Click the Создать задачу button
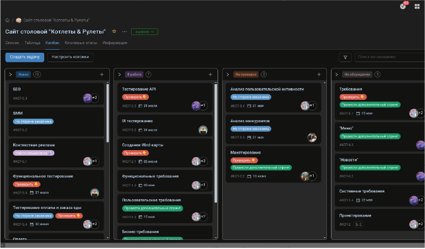Image resolution: width=425 pixels, height=249 pixels. click(25, 57)
